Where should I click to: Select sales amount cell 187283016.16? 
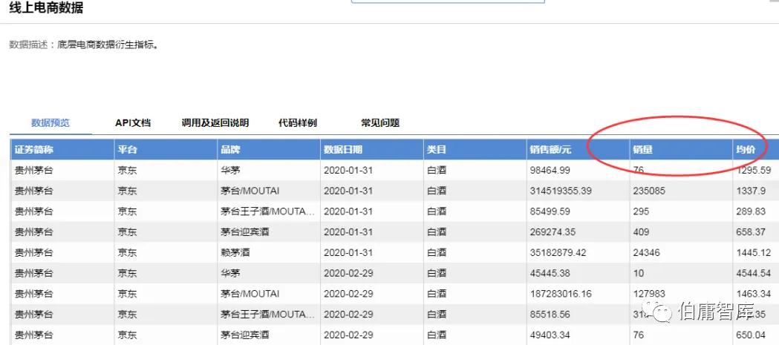coord(561,294)
